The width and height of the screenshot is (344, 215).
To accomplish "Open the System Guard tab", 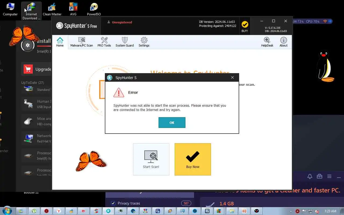I will [124, 42].
